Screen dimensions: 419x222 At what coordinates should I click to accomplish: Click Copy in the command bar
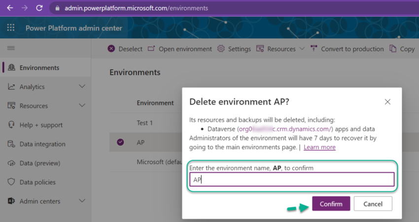[407, 49]
